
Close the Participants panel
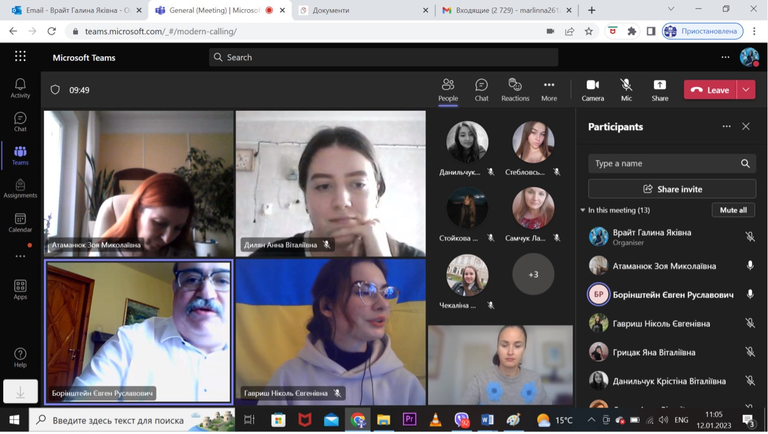pos(745,127)
